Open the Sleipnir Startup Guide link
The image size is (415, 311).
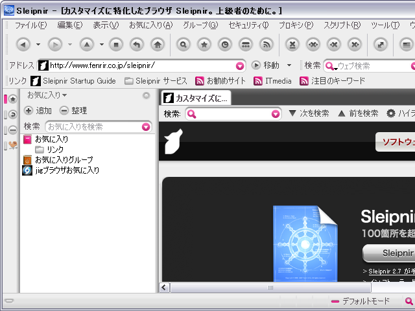coord(73,81)
